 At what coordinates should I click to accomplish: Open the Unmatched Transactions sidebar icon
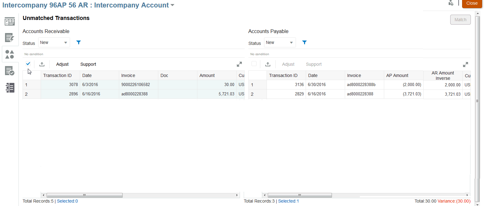(10, 54)
